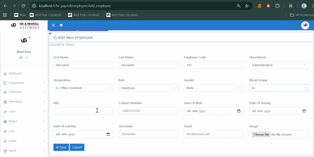The height and width of the screenshot is (157, 314).
Task: Click the Employee Code field with 123
Action: point(213,65)
